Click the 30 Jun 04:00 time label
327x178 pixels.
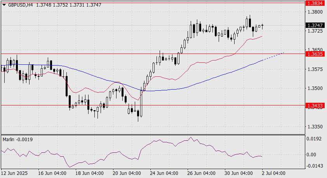click(239, 173)
